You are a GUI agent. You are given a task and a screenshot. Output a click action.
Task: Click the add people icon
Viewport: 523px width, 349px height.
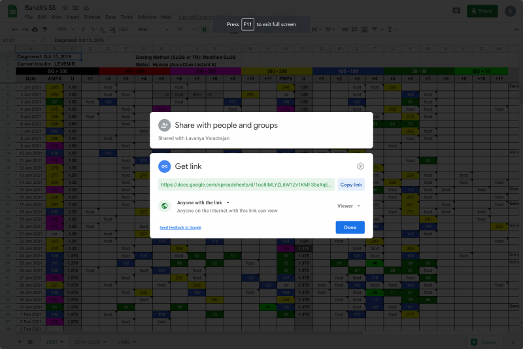point(164,125)
